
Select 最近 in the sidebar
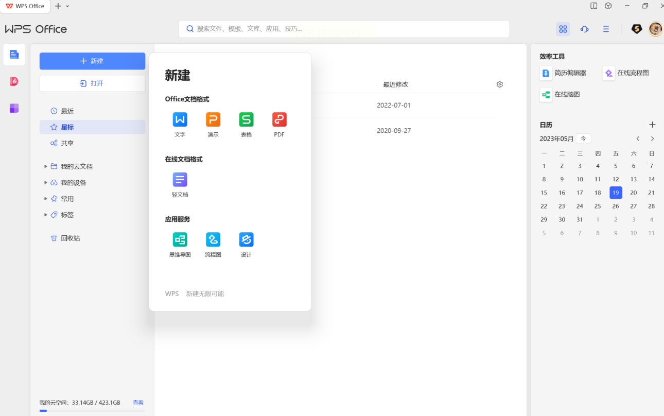click(93, 111)
